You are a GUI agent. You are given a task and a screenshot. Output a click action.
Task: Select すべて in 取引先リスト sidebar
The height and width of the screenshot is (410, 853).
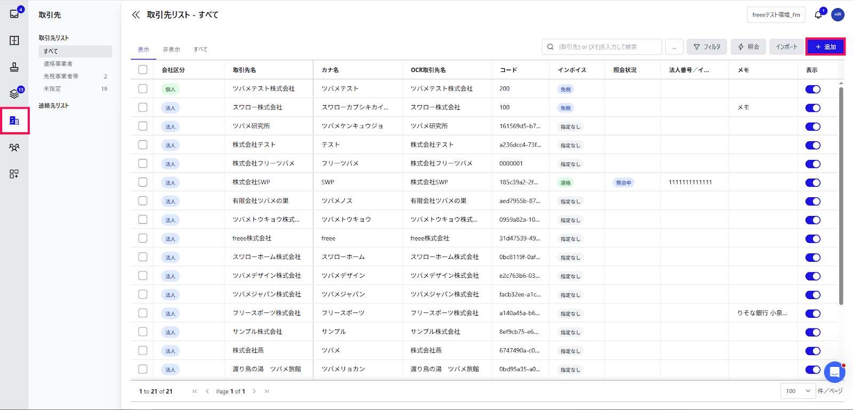[x=75, y=51]
